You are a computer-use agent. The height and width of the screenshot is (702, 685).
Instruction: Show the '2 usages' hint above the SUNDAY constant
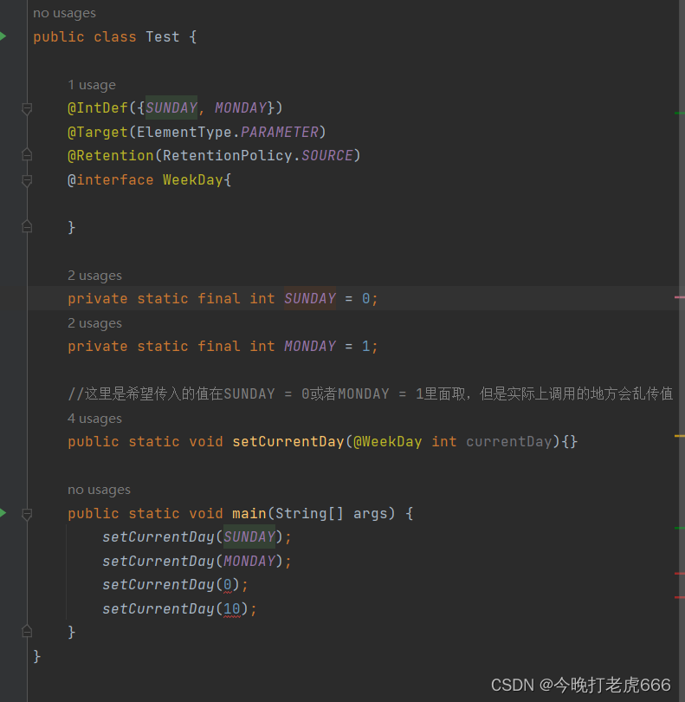[94, 276]
